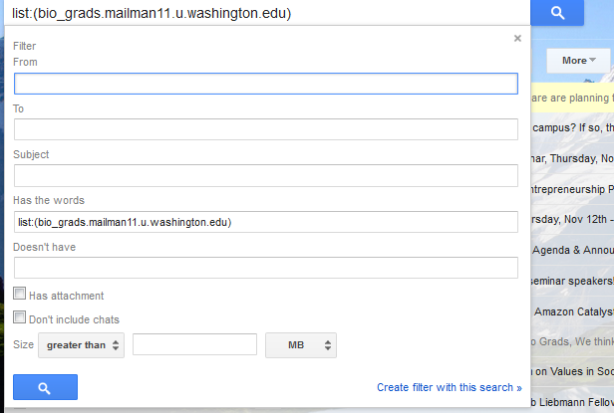614x413 pixels.
Task: Click the 'Has the words' text field
Action: [265, 221]
